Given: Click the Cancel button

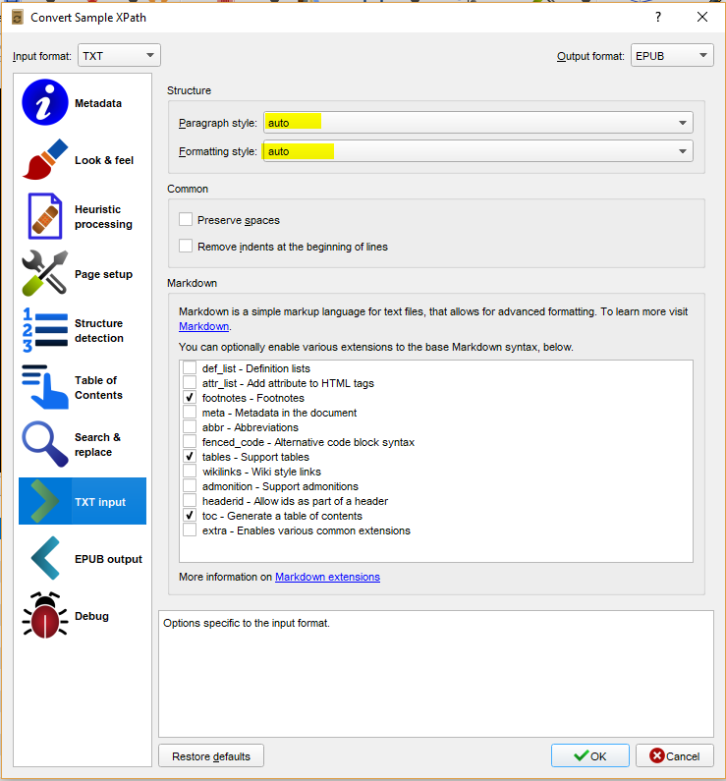Looking at the screenshot, I should [x=675, y=755].
